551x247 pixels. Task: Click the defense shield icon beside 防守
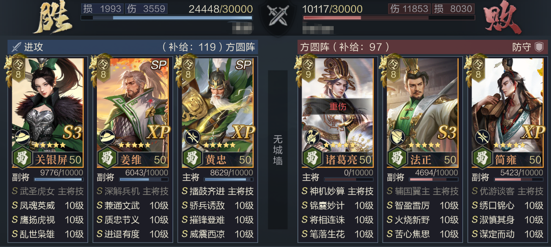coord(539,47)
